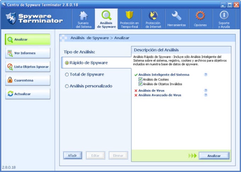Click 'Tipo de Análisis:' label
Screen dimensions: 241x172
tap(79, 52)
